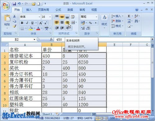
Task: Open font name dropdown 宋体
Action: coord(39,17)
